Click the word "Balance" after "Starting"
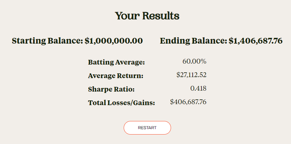Screen dimensions: 291x144 click(x=65, y=41)
